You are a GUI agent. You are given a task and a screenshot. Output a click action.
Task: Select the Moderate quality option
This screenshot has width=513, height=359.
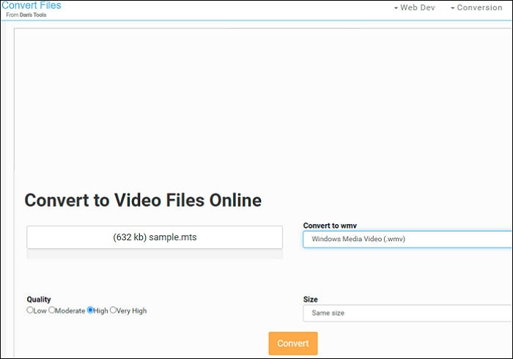52,310
